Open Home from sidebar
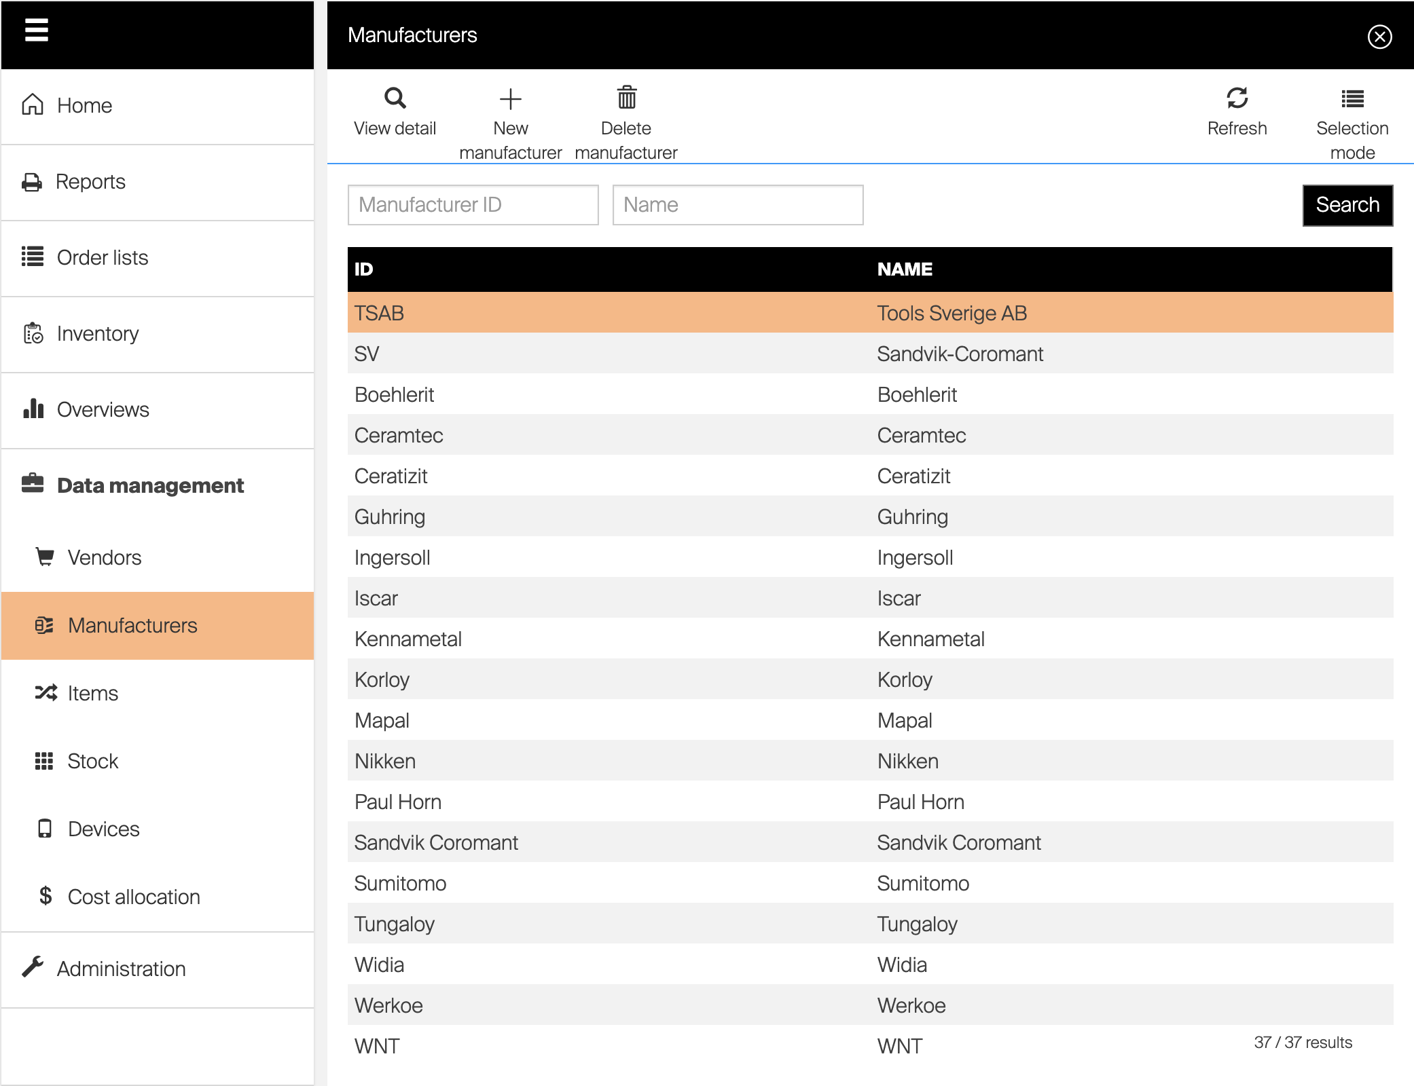This screenshot has height=1086, width=1414. (x=84, y=106)
